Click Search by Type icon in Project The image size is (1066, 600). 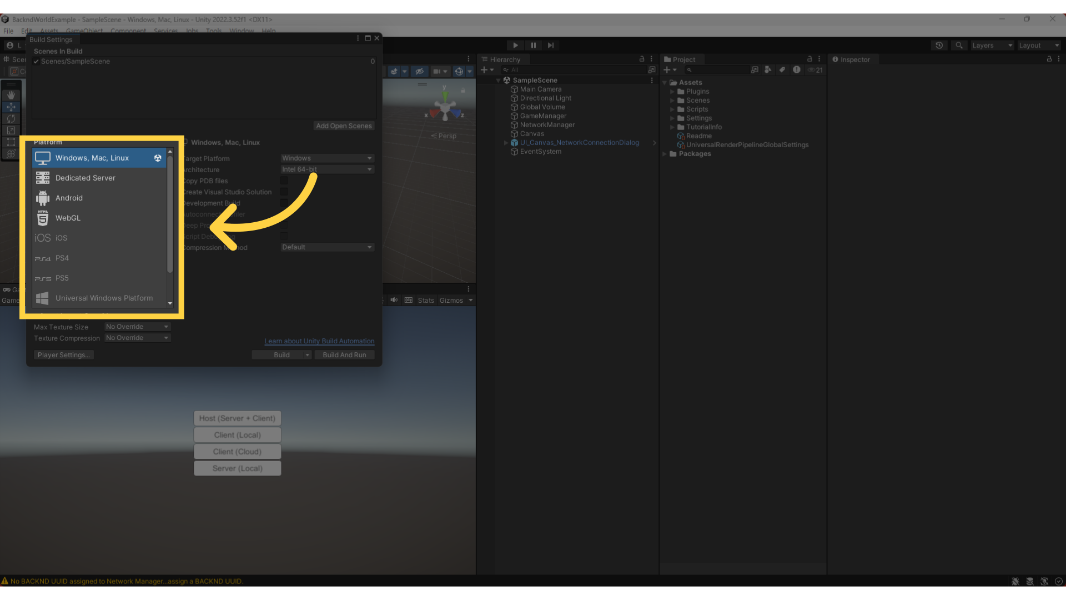click(768, 70)
